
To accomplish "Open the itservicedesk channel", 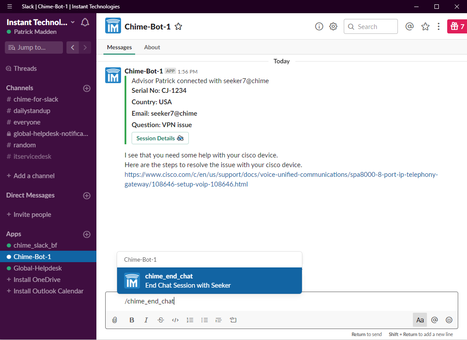I will 48,157.
